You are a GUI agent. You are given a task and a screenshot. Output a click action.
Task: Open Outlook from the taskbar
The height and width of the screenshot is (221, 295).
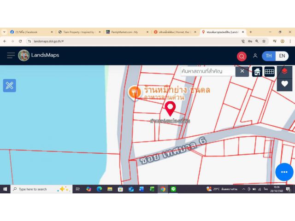click(131, 189)
